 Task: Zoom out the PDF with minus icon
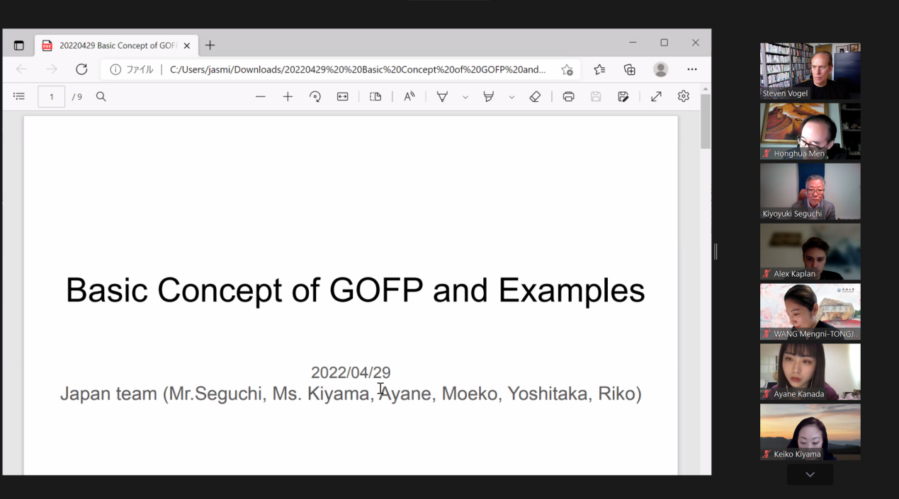[x=261, y=96]
